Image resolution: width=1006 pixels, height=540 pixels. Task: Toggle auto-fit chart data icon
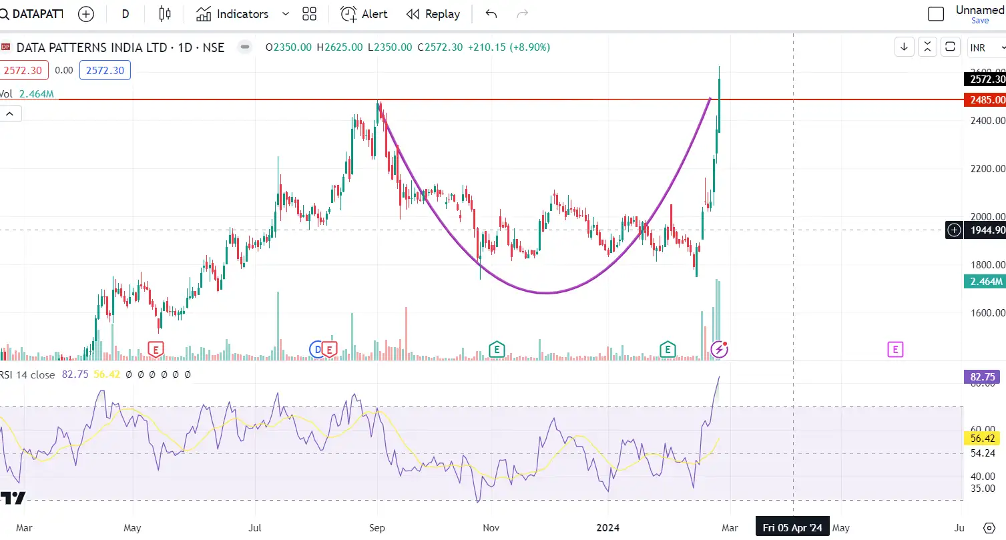click(x=927, y=47)
